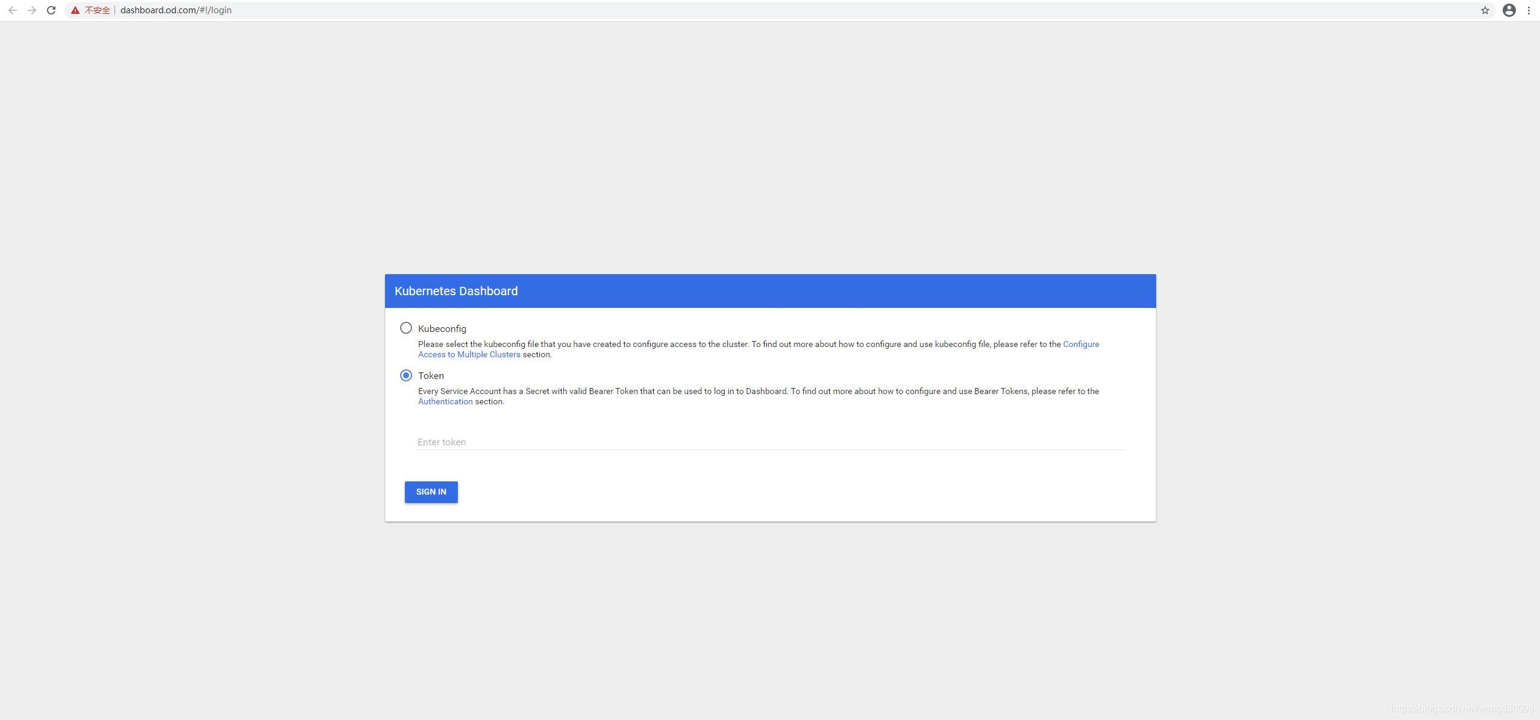
Task: Focus the Enter token input field
Action: pyautogui.click(x=770, y=442)
